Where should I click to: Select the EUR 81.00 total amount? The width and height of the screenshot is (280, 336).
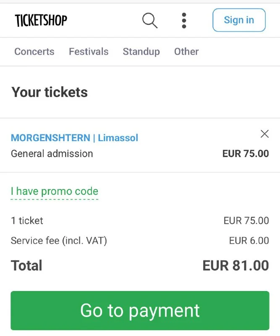tap(236, 265)
